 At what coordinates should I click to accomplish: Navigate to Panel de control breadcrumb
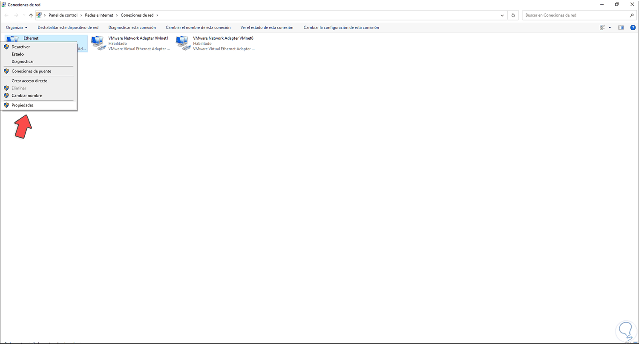coord(63,15)
